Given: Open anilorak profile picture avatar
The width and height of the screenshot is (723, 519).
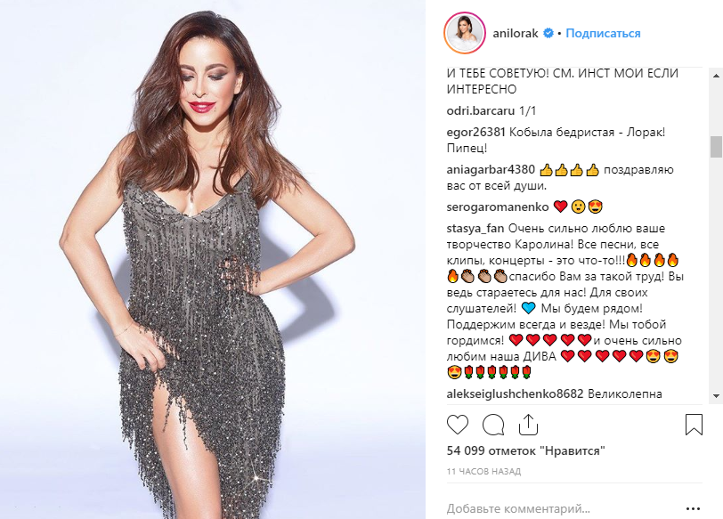Looking at the screenshot, I should coord(464,34).
